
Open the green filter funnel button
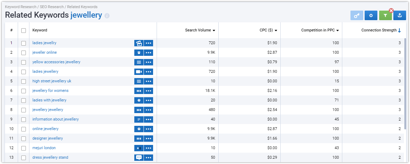click(x=385, y=16)
